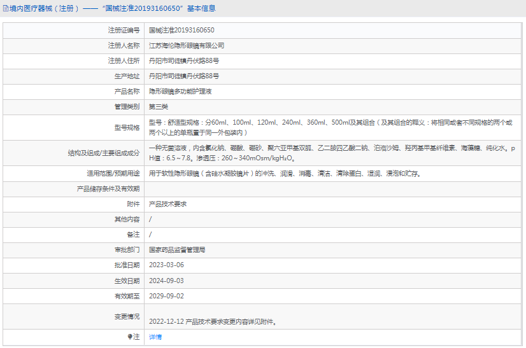
Task: Click registrant name 江苏海伦隐形眼镜有限公司
Action: tap(186, 45)
